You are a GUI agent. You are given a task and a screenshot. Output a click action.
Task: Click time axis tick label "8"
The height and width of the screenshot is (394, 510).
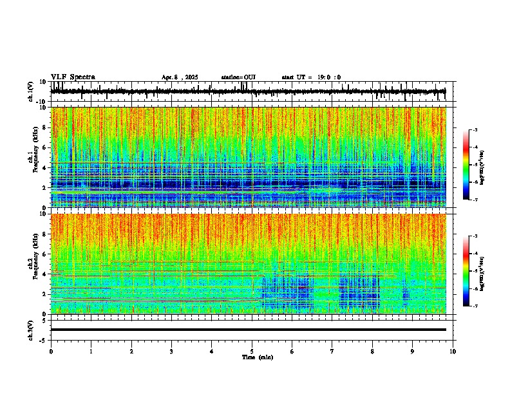pyautogui.click(x=372, y=352)
